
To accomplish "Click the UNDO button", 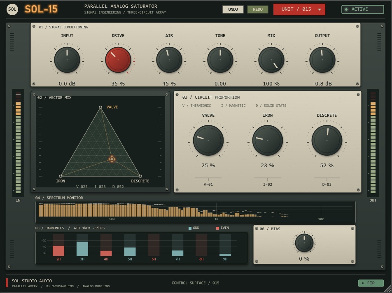I will pos(233,9).
